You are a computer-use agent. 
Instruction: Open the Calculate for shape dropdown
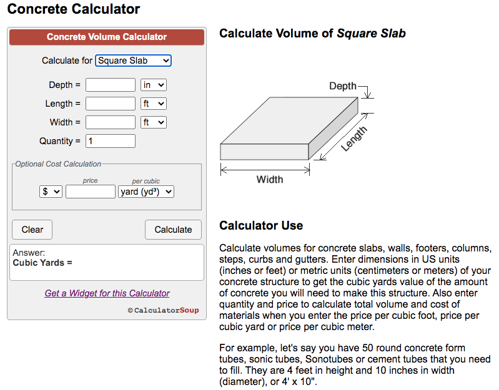click(133, 61)
